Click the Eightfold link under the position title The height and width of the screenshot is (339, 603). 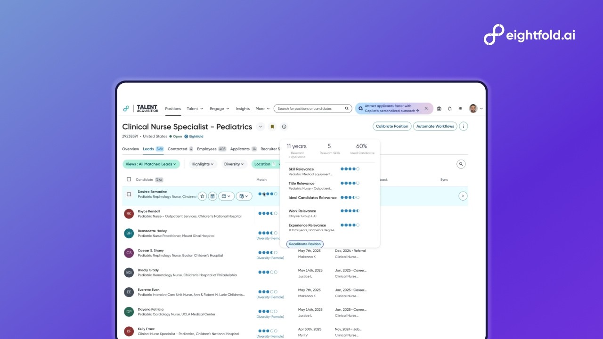pyautogui.click(x=194, y=137)
